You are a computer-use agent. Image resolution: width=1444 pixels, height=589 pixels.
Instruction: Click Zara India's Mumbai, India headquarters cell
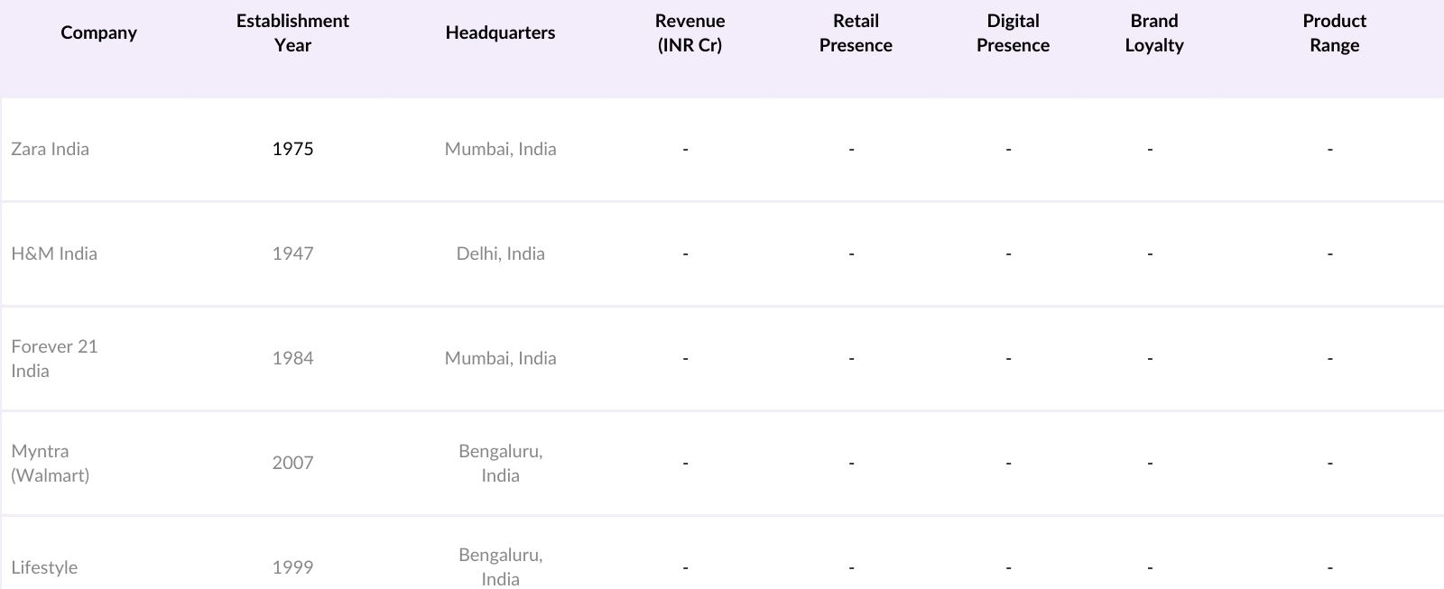tap(500, 149)
